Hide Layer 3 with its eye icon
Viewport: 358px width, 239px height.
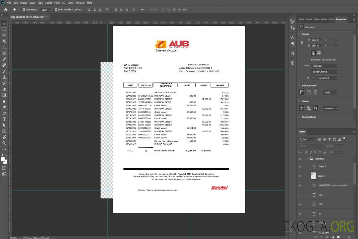coord(300,176)
